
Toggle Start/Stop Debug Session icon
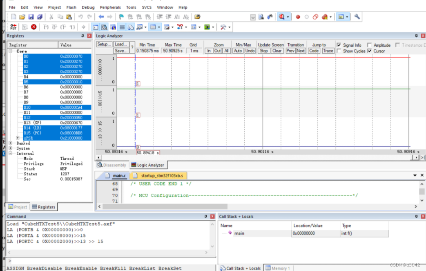point(281,17)
